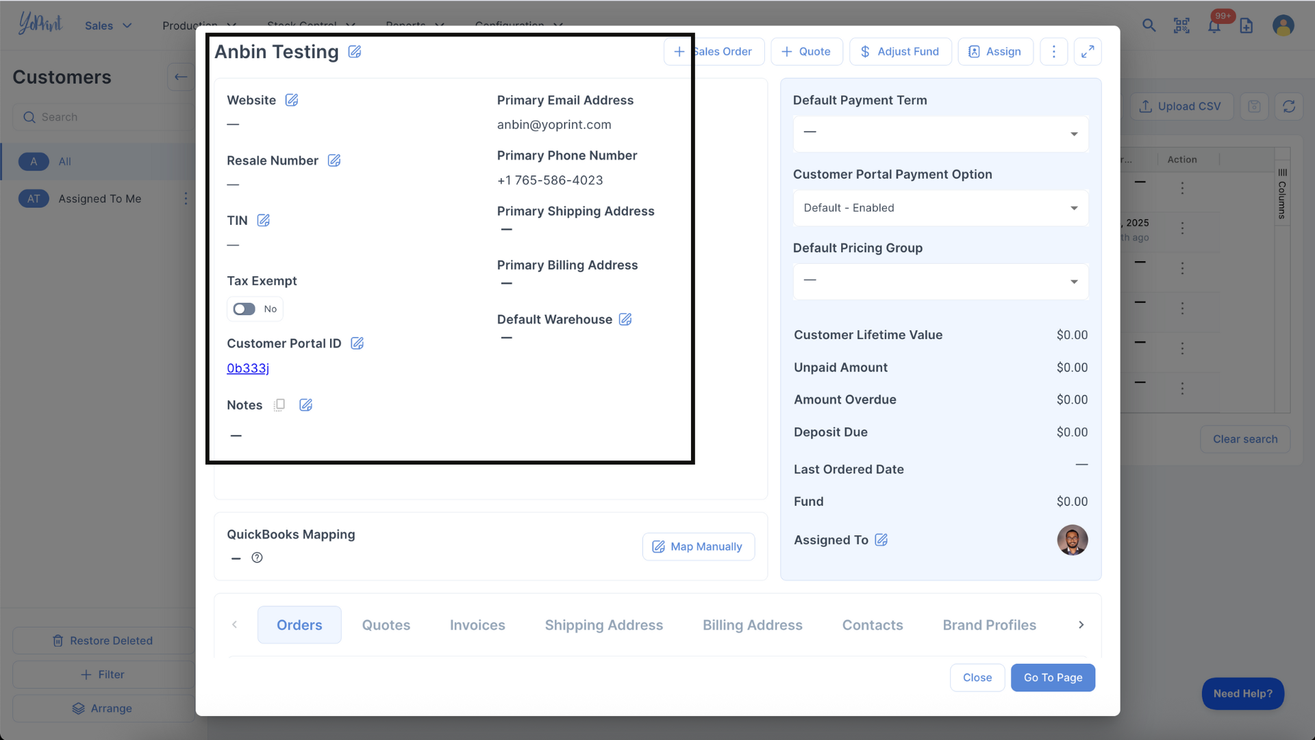Image resolution: width=1315 pixels, height=740 pixels.
Task: Toggle the Tax Exempt switch
Action: click(245, 309)
